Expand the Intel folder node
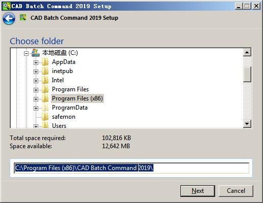Viewport: 263px width, 203px height. [x=36, y=81]
